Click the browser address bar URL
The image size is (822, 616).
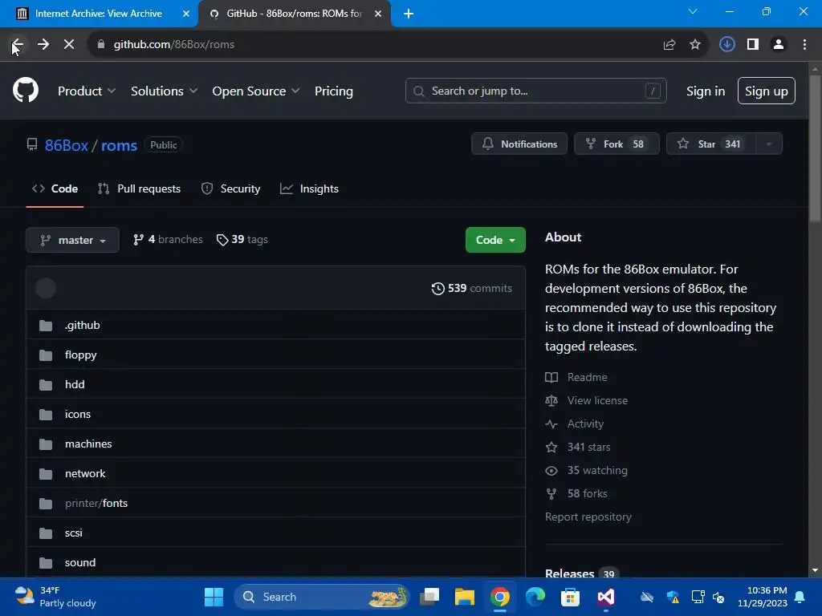click(174, 45)
